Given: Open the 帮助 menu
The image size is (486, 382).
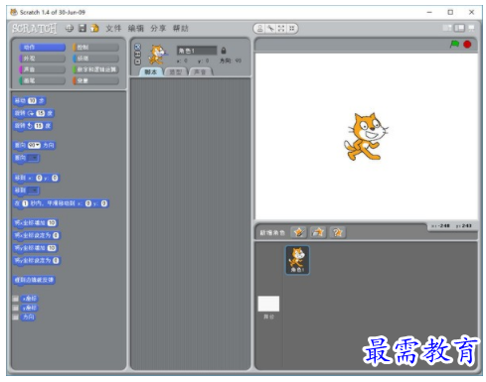Looking at the screenshot, I should click(181, 29).
